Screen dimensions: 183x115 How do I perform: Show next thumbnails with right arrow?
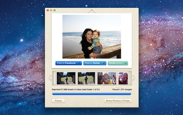point(133,78)
